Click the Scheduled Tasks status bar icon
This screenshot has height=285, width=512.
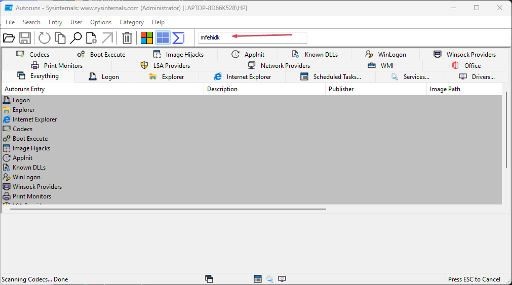[x=258, y=279]
